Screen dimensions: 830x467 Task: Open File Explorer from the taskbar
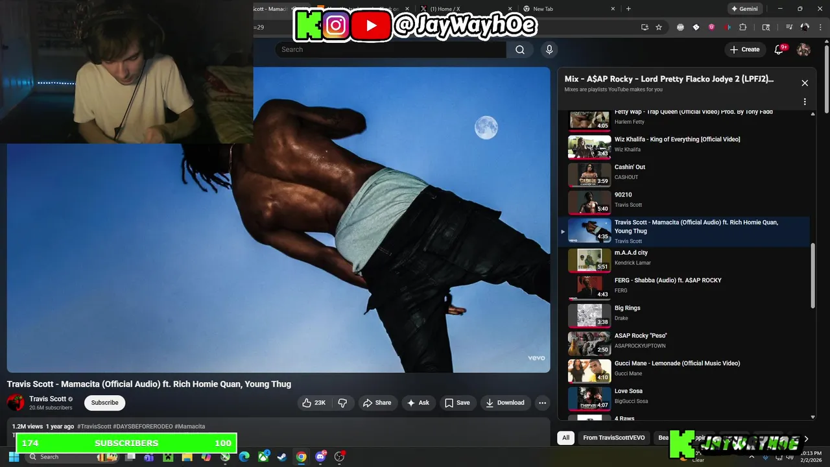(x=187, y=457)
